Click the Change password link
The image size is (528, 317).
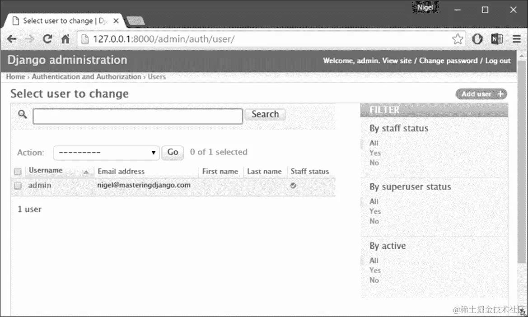pyautogui.click(x=448, y=61)
